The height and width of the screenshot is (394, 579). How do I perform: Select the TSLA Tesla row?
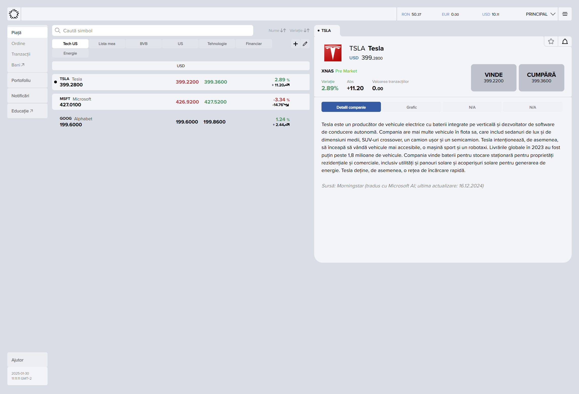pos(181,82)
